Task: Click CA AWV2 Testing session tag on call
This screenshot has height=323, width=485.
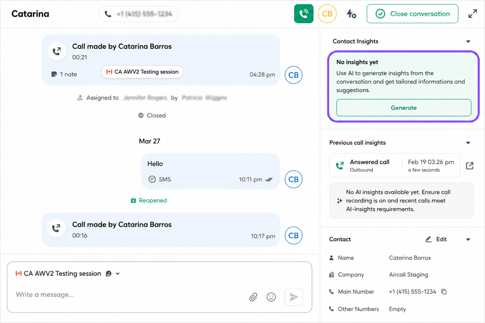Action: [142, 72]
